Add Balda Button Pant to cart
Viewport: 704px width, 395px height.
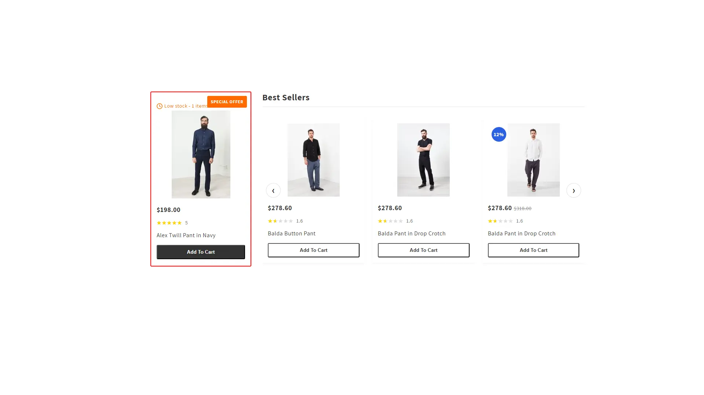pos(313,250)
